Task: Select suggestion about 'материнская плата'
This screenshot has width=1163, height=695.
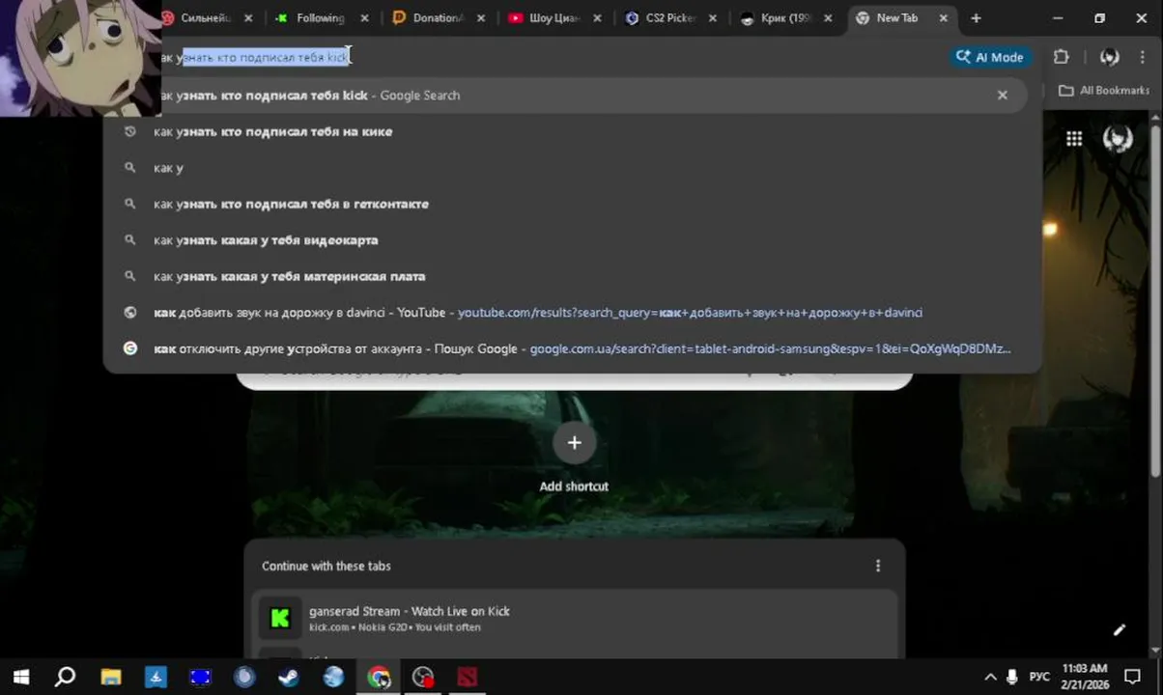Action: click(x=570, y=276)
